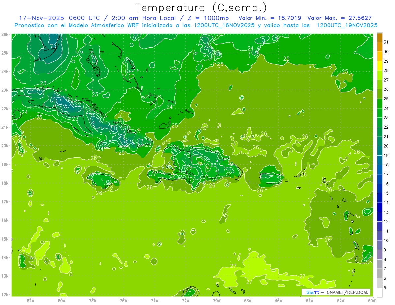
Task: Click the longitude axis label '74W'
Action: pos(155,300)
